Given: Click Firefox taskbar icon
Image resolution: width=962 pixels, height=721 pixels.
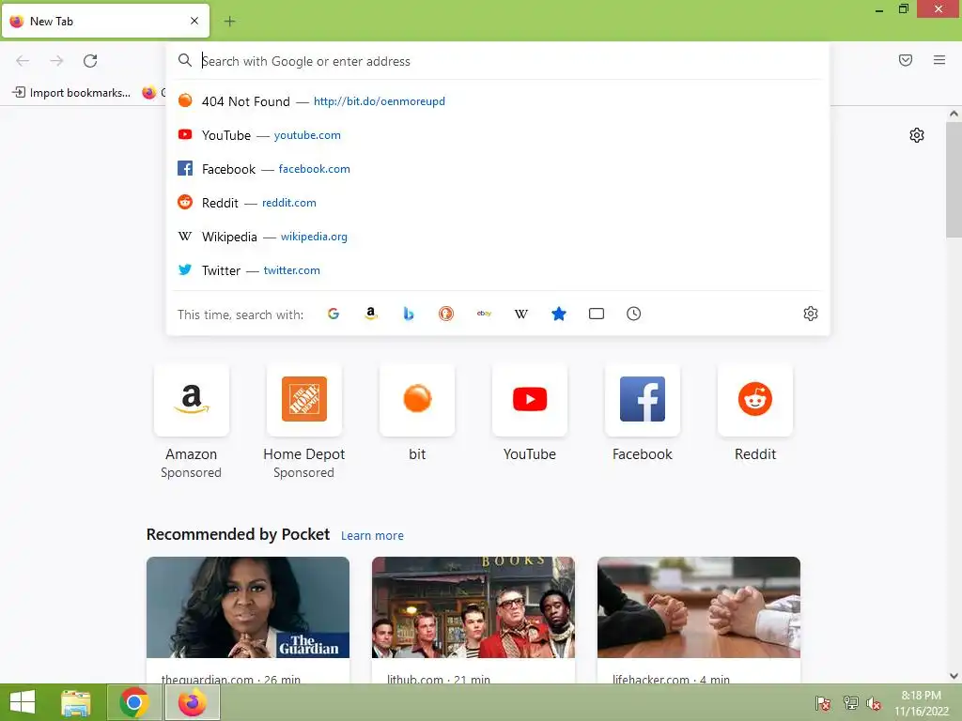Looking at the screenshot, I should [192, 702].
